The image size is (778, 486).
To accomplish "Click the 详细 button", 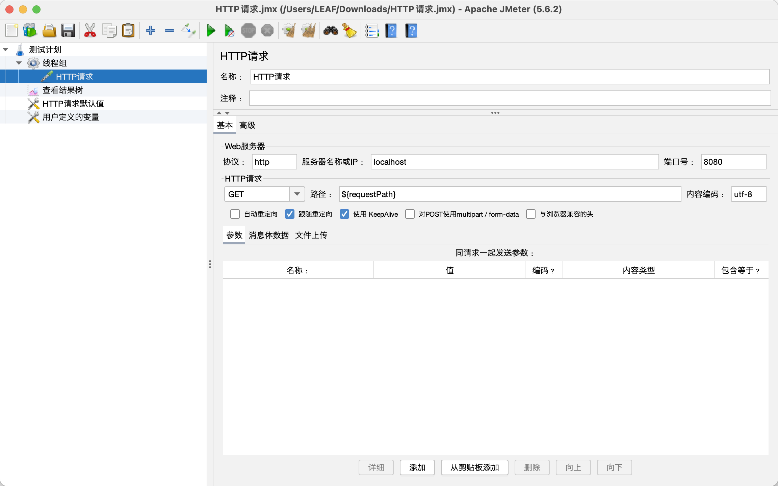I will click(376, 467).
